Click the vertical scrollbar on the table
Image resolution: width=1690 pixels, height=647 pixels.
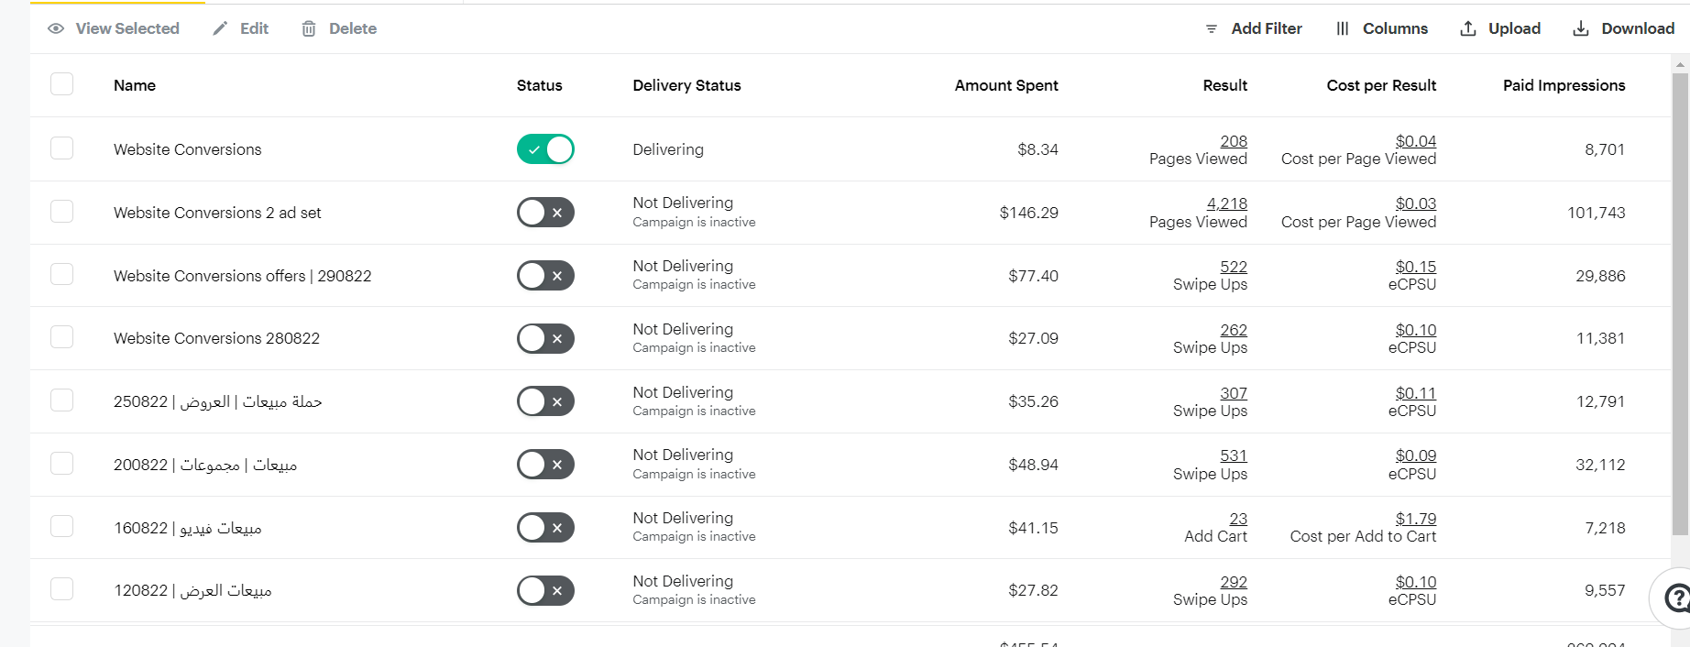click(1680, 302)
